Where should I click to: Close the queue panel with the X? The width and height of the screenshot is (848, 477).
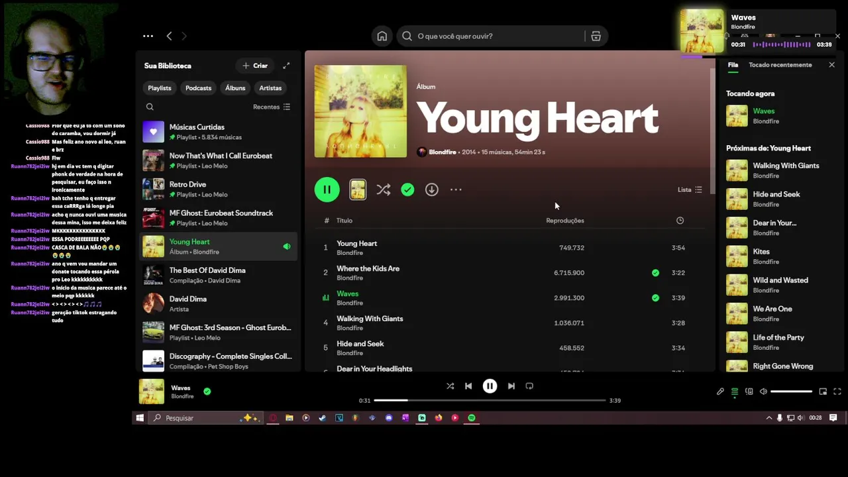pos(832,65)
